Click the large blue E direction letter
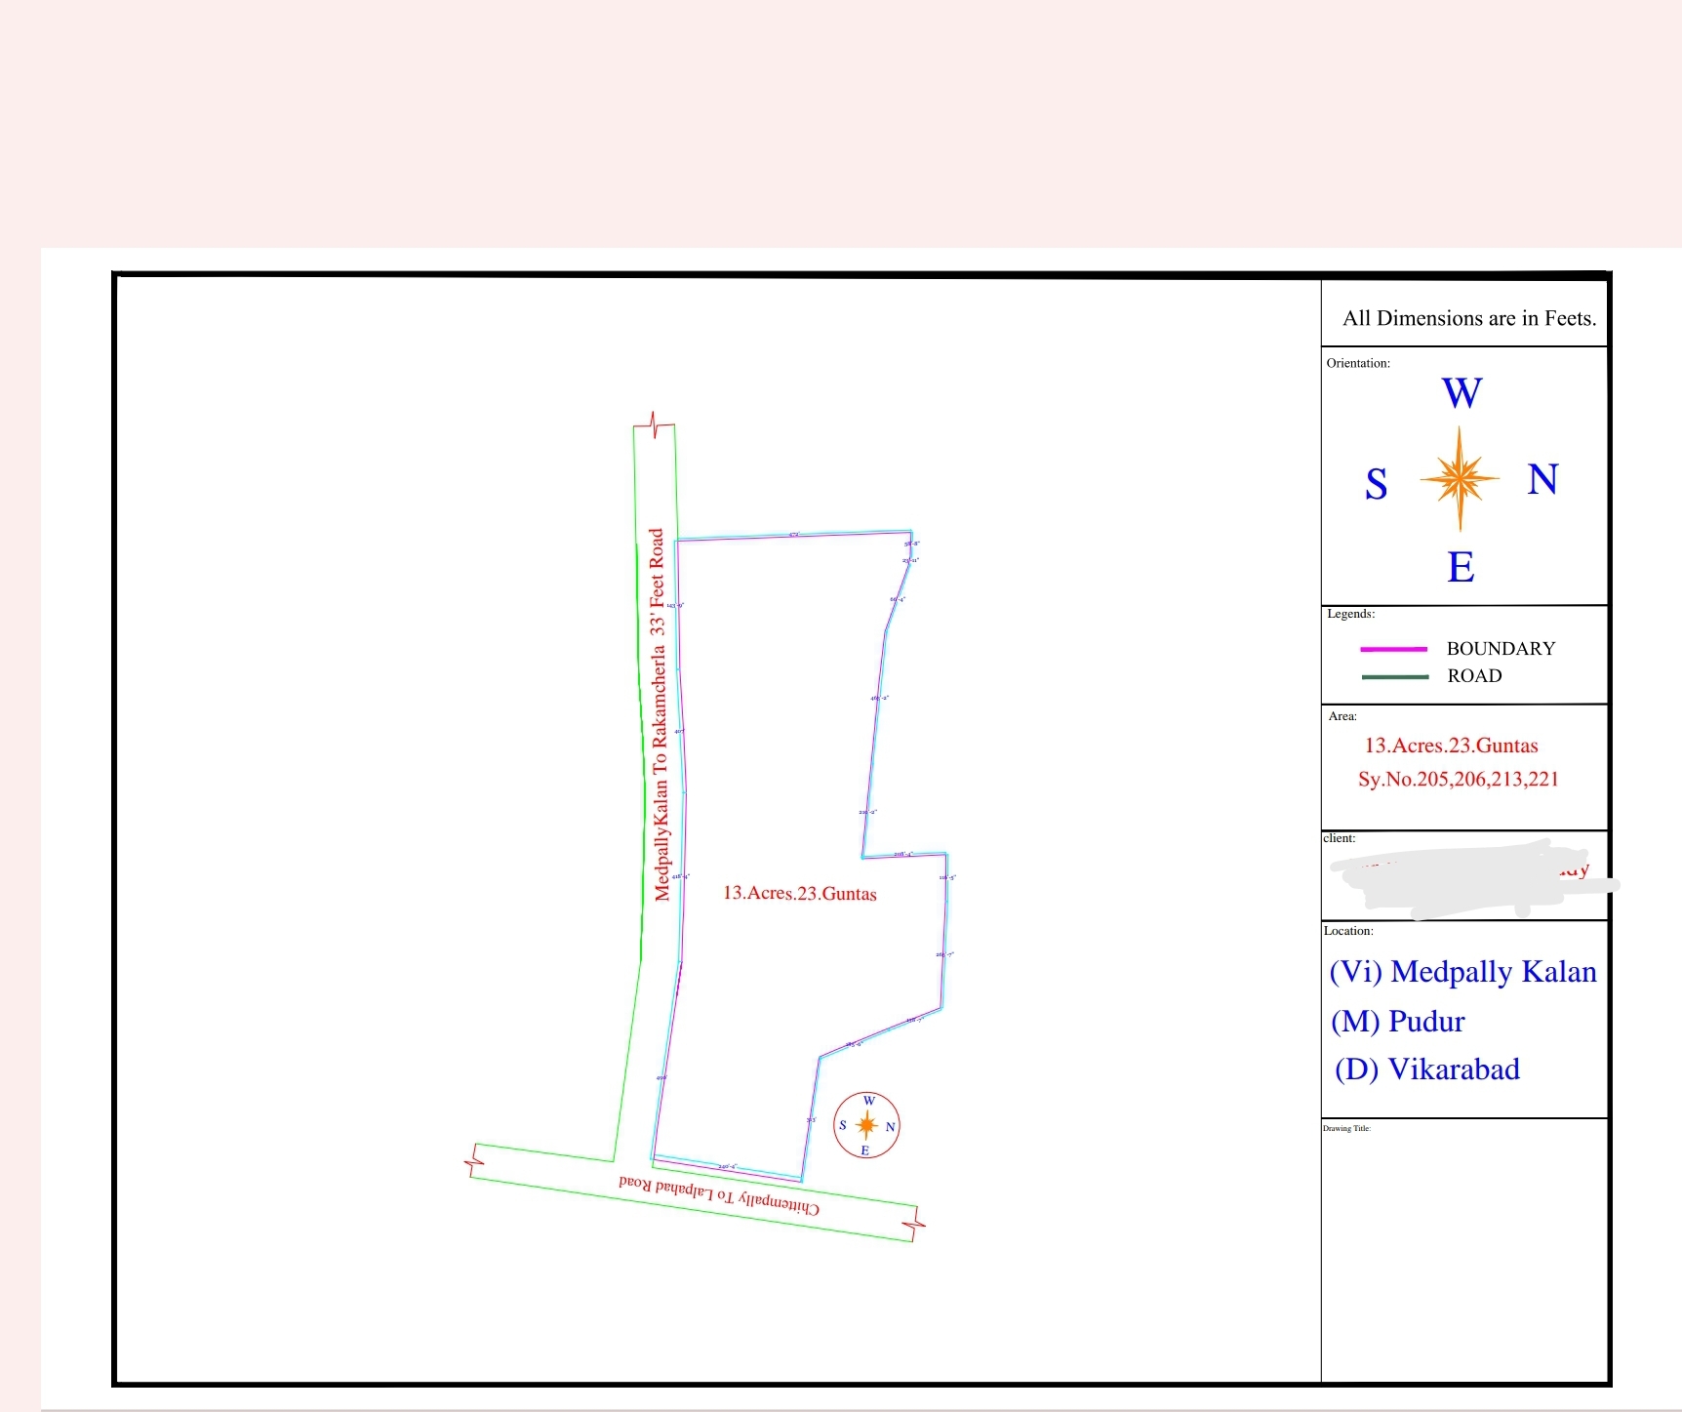The image size is (1682, 1412). pyautogui.click(x=1461, y=567)
